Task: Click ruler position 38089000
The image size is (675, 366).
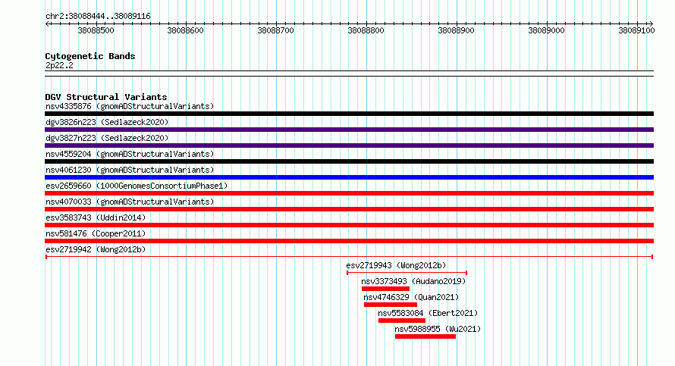Action: pos(546,30)
